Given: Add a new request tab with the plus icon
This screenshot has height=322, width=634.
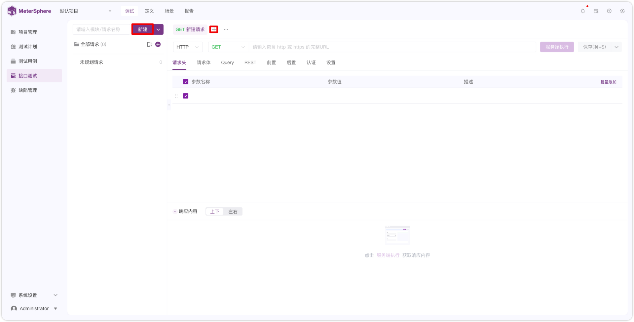Looking at the screenshot, I should click(x=214, y=29).
